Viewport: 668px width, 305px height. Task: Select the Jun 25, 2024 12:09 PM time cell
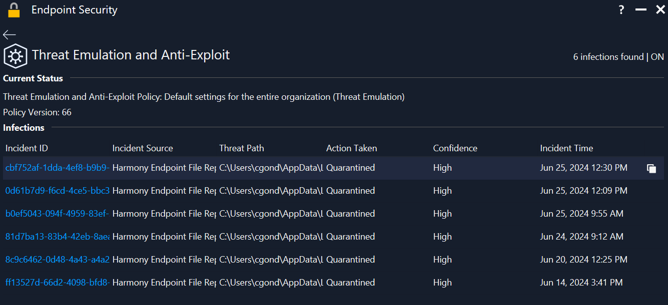pyautogui.click(x=583, y=191)
